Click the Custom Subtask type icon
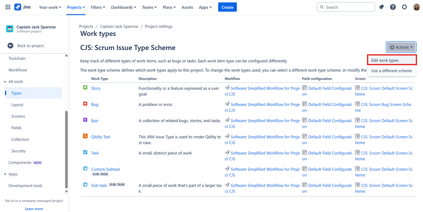This screenshot has height=212, width=423. pyautogui.click(x=85, y=168)
